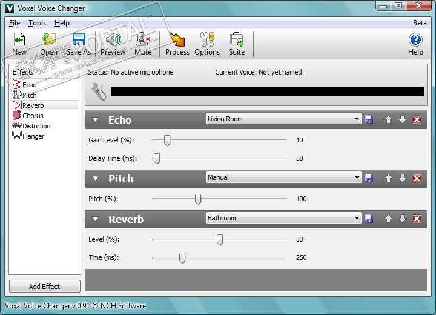Click the Reverb Level slider handle
The image size is (436, 315).
pyautogui.click(x=220, y=240)
